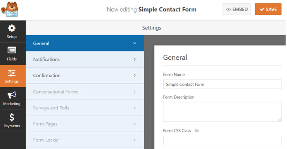Click the 'Form CSS Class' label
This screenshot has width=287, height=149.
(x=177, y=131)
